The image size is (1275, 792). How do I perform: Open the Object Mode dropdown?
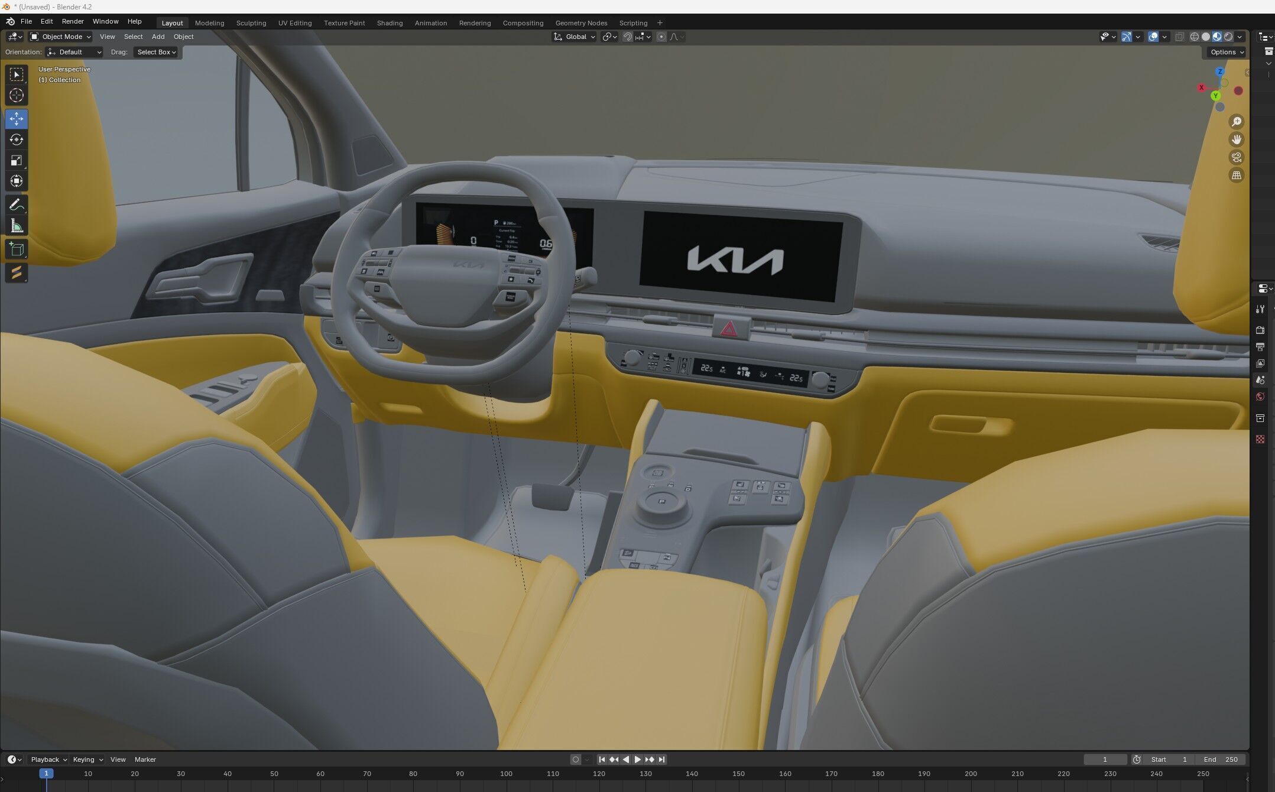(x=61, y=37)
